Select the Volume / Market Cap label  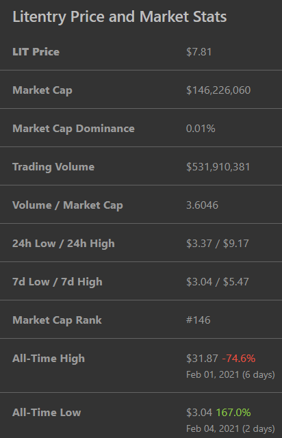(68, 205)
